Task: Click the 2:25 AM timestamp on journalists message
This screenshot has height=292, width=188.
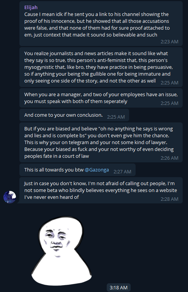Action: point(169,83)
